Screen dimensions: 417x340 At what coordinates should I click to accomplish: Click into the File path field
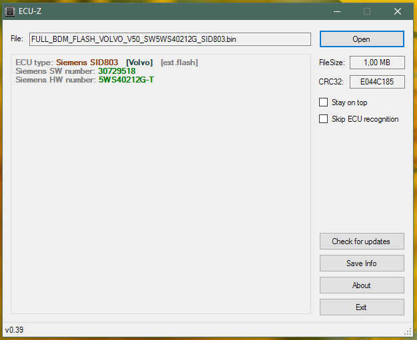click(170, 39)
